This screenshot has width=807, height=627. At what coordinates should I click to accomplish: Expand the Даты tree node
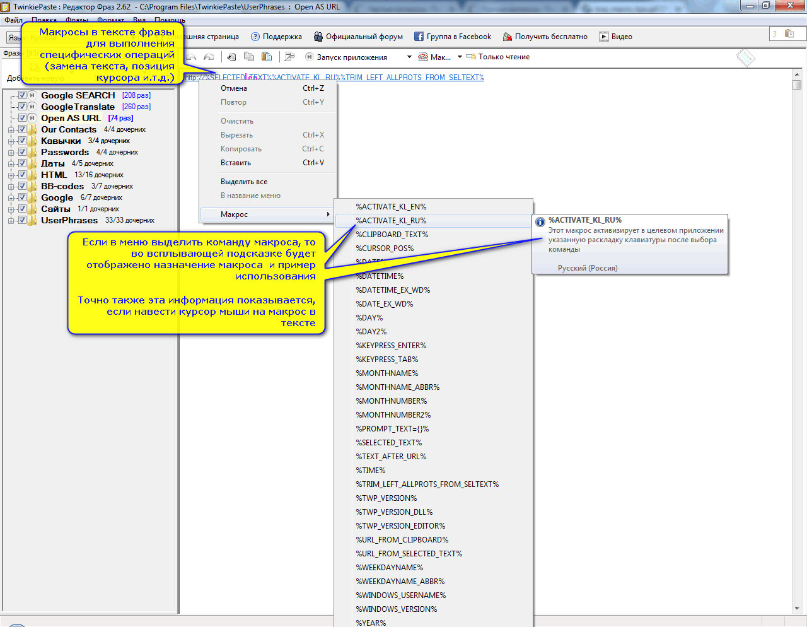click(x=11, y=164)
